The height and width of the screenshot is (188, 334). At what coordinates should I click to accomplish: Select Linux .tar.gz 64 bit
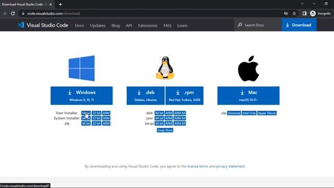tap(159, 123)
